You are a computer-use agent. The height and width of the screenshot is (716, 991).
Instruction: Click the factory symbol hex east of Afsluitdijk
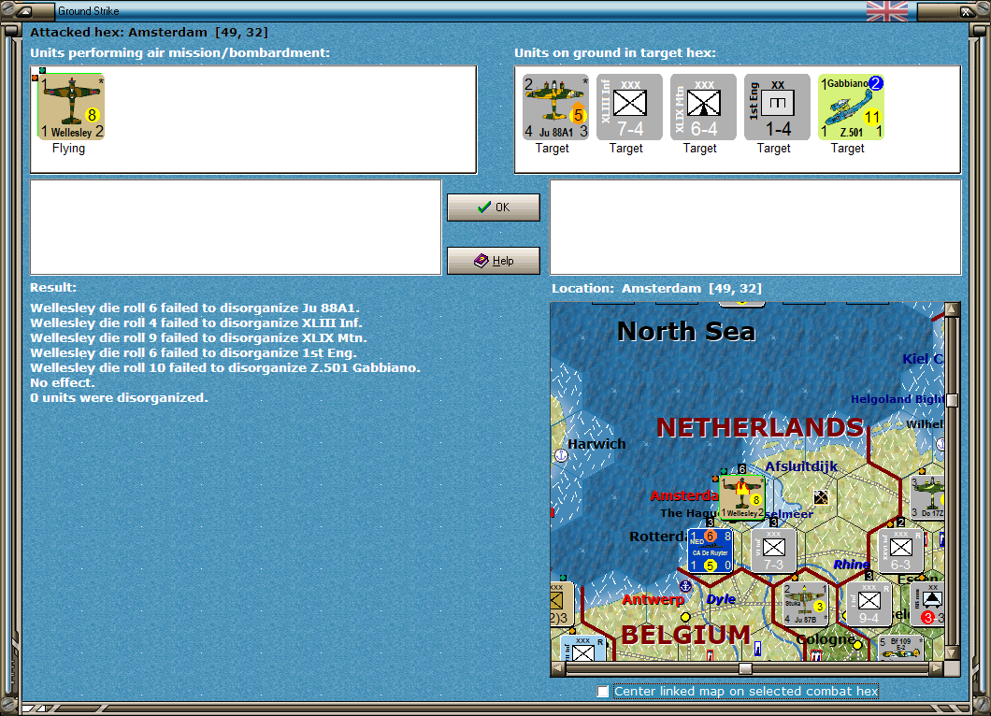pyautogui.click(x=821, y=498)
